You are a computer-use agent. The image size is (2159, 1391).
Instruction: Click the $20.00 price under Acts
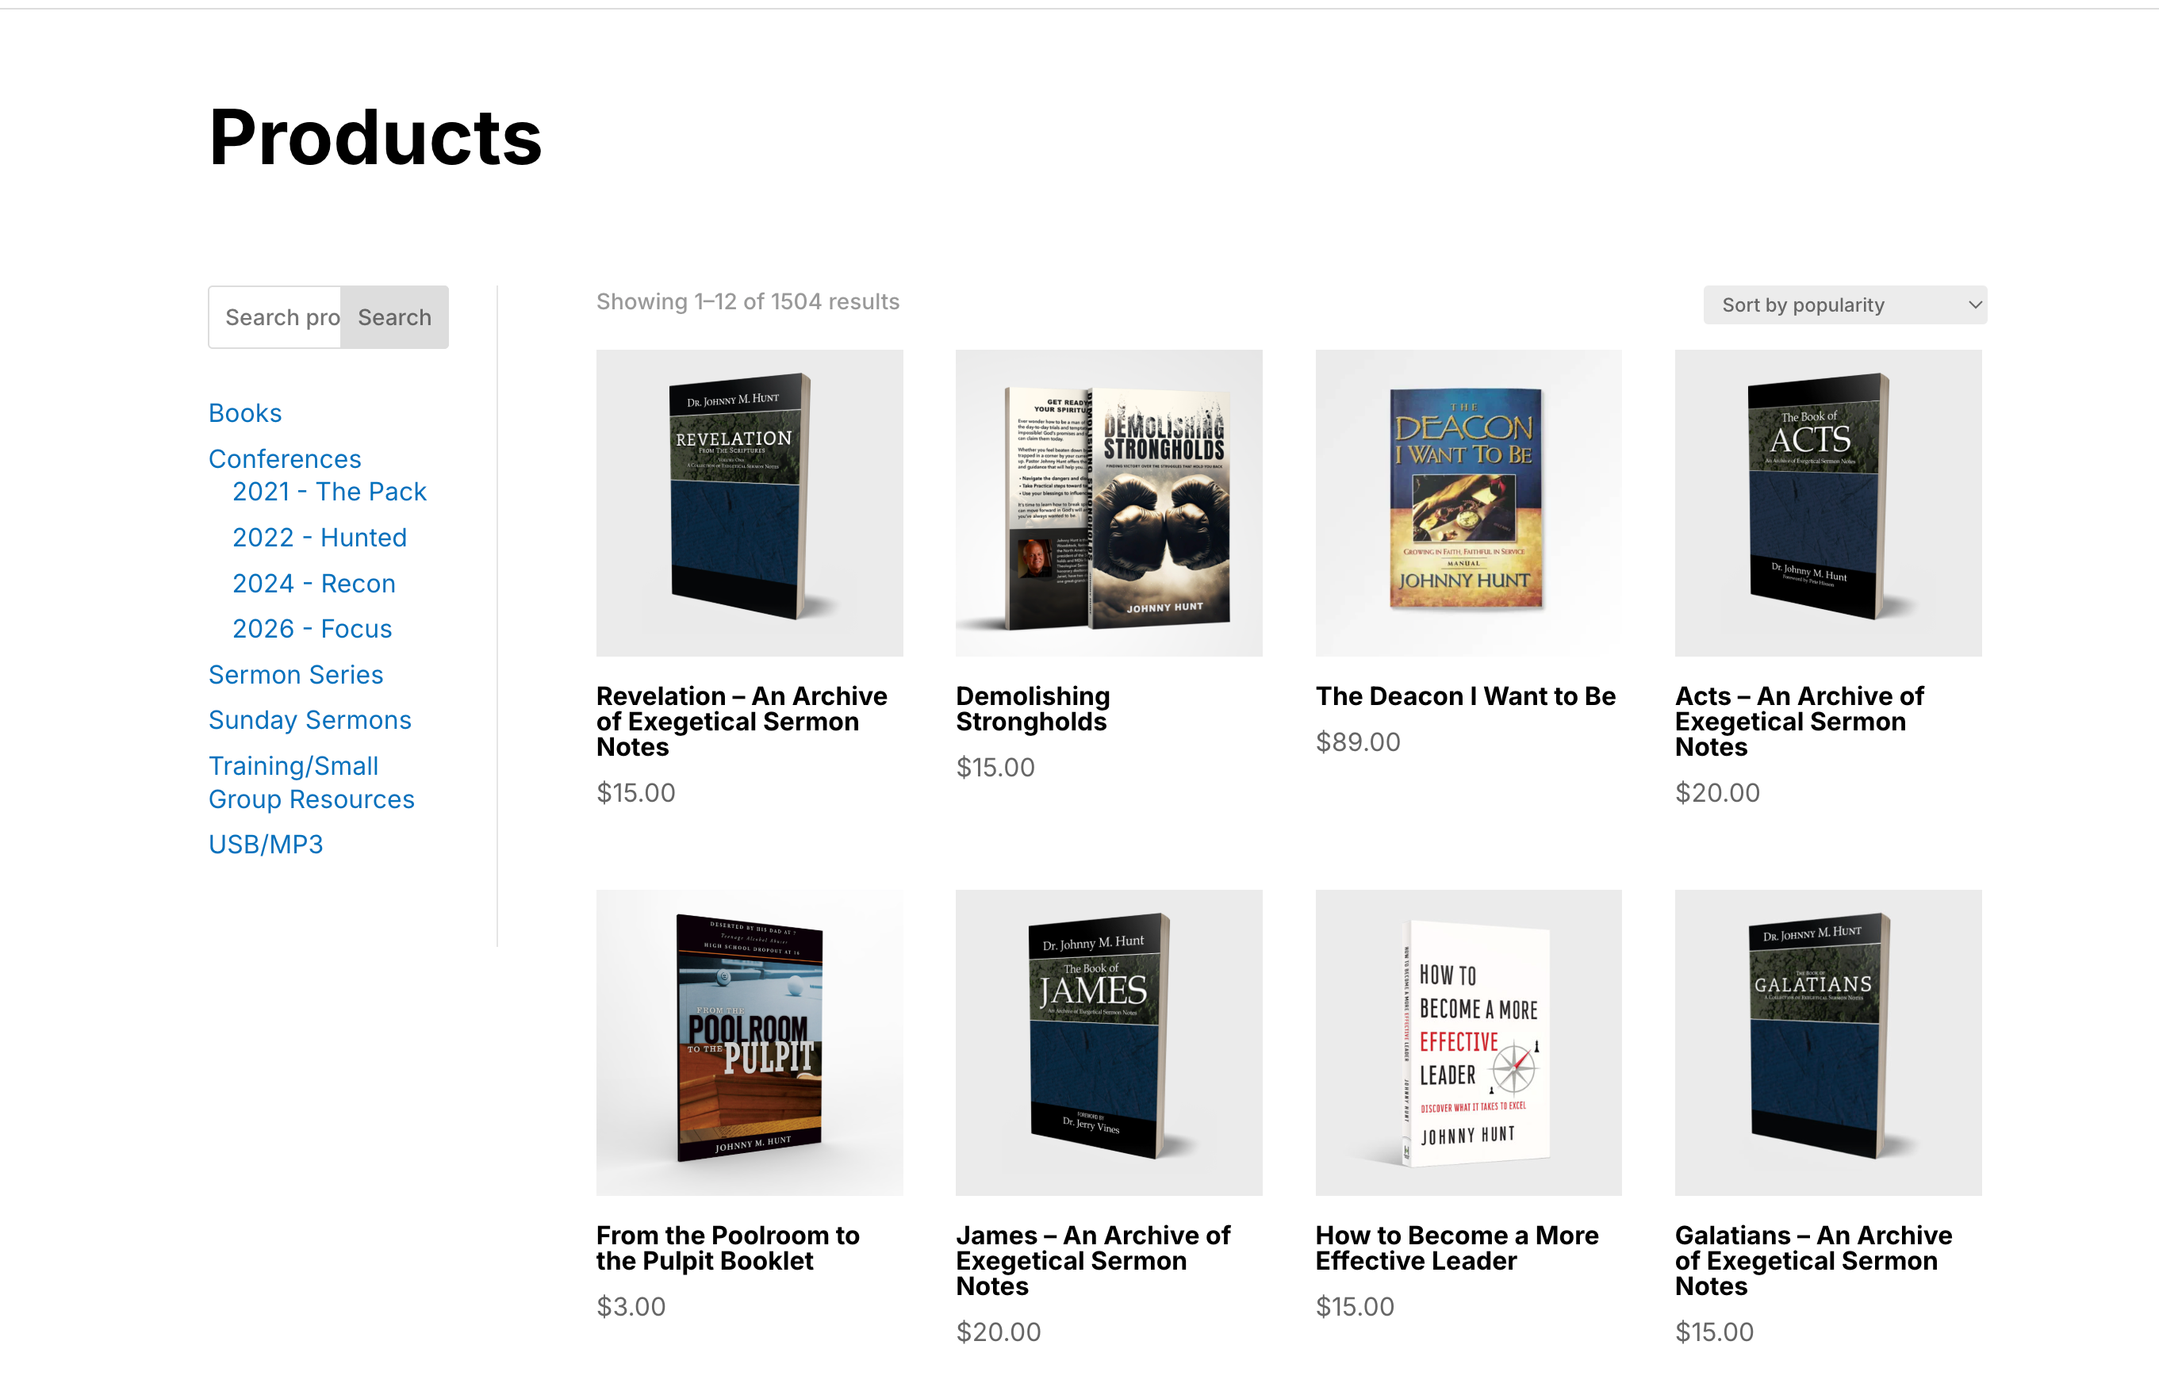click(1717, 792)
